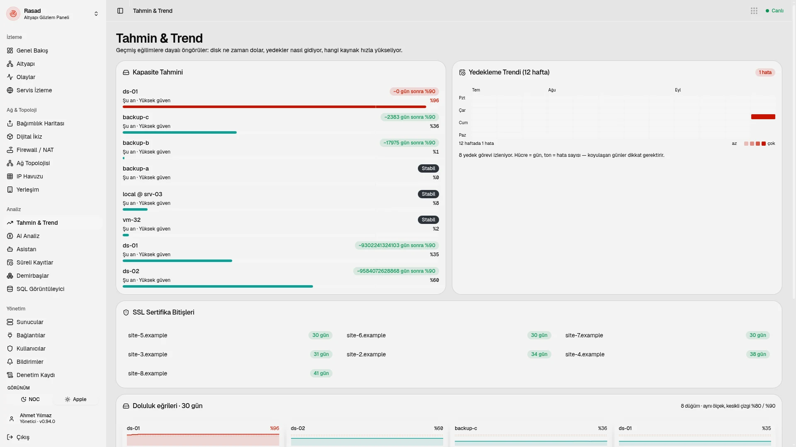Expand the Rasad workspace switcher chevron

96,14
